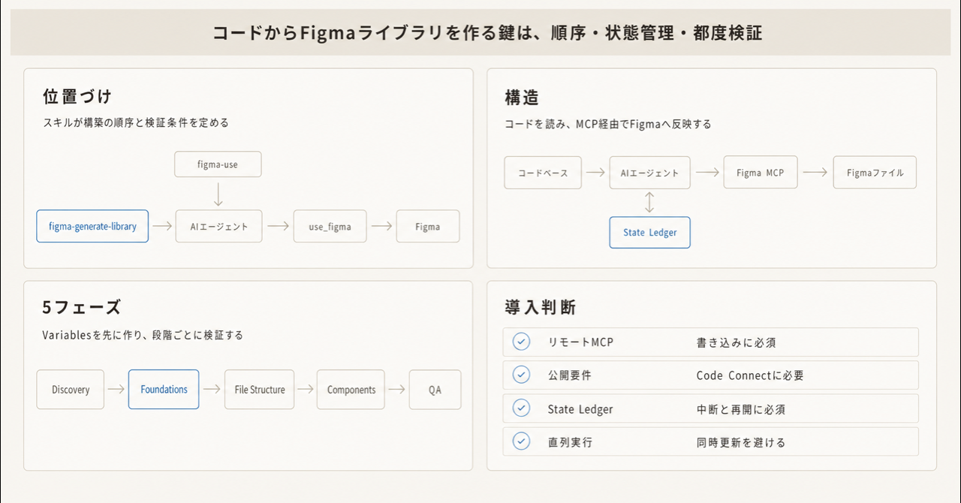
Task: Select the figma-use box
Action: tap(218, 164)
